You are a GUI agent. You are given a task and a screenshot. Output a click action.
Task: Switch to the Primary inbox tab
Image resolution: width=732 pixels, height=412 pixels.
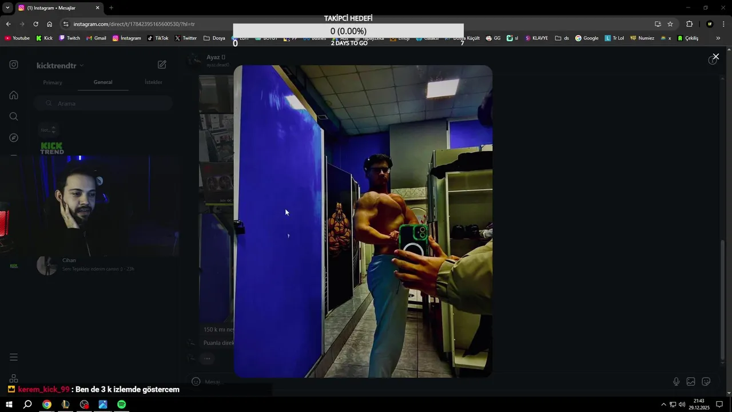point(53,82)
